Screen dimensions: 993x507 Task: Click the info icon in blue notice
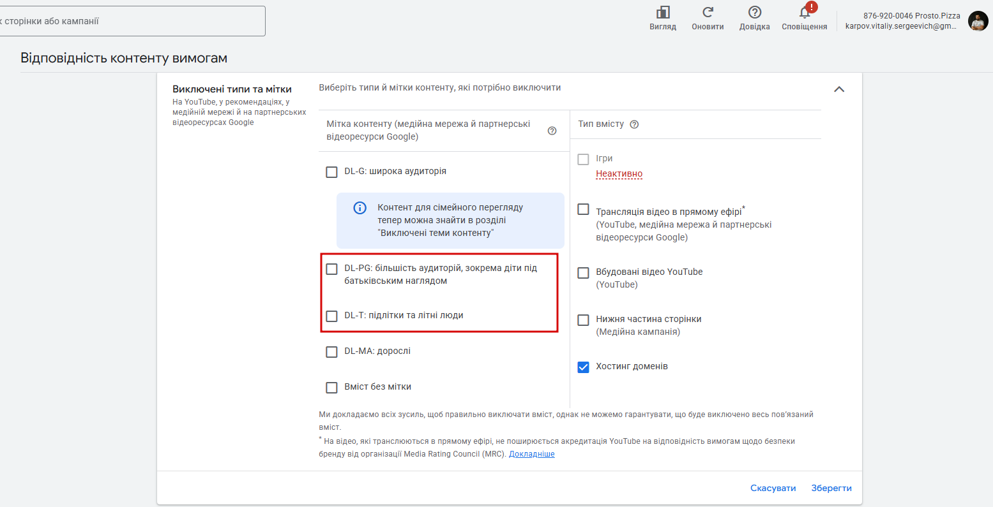[360, 208]
